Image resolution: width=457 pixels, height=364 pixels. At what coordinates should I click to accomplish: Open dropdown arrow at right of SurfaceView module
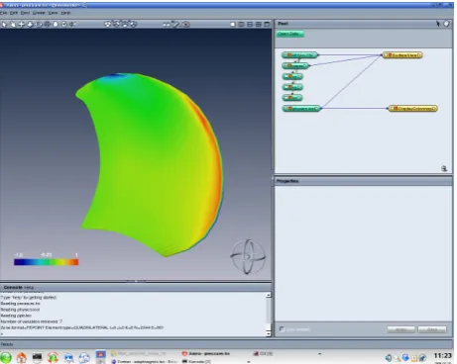tap(419, 55)
